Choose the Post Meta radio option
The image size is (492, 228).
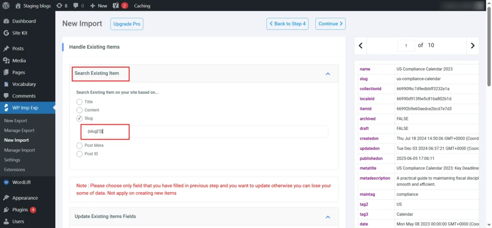coord(79,145)
